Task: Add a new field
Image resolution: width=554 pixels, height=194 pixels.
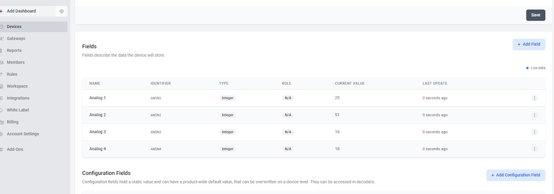Action: (x=529, y=44)
